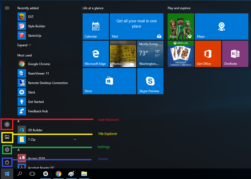The width and height of the screenshot is (251, 179).
Task: Open the Photos tile
Action: (x=123, y=54)
